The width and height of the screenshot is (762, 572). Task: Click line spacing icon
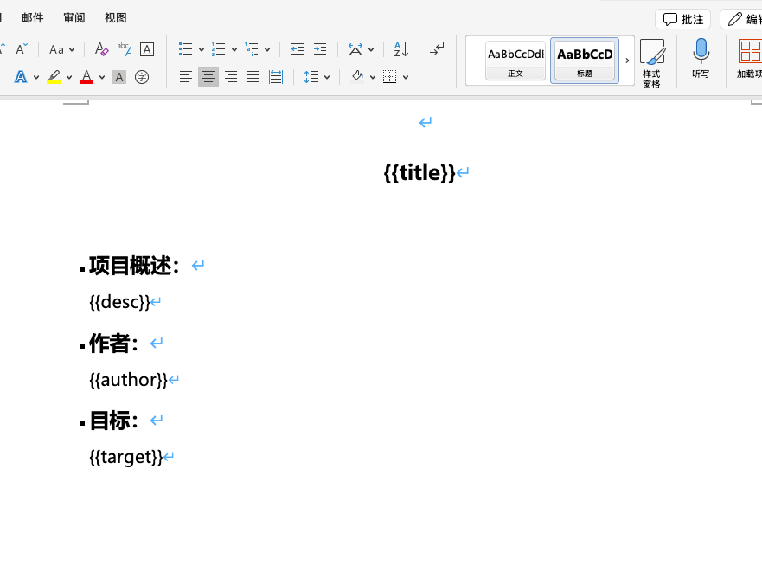point(311,77)
